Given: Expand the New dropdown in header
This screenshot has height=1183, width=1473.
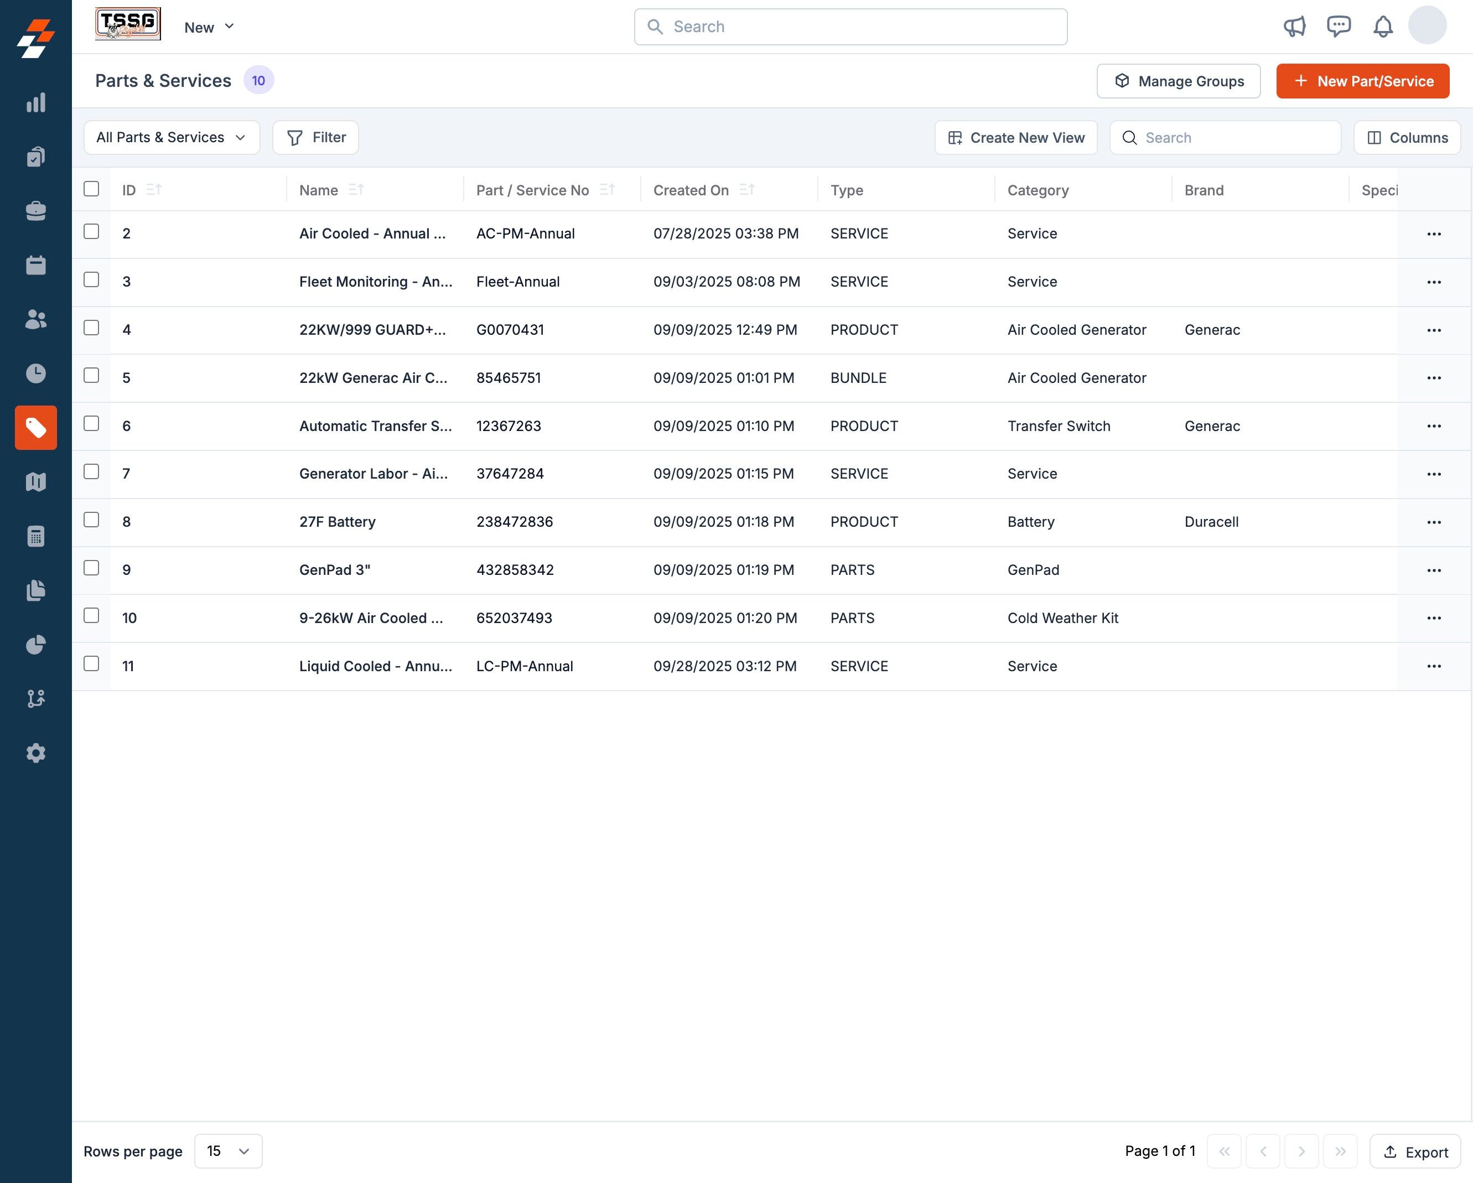Looking at the screenshot, I should point(209,27).
